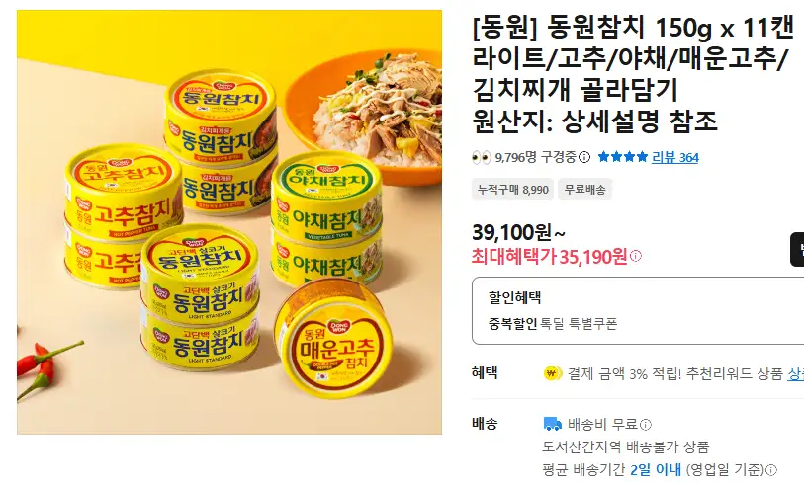Viewport: 804px width, 484px height.
Task: Click the red 최대혜택가 35,190원 text
Action: [x=550, y=256]
